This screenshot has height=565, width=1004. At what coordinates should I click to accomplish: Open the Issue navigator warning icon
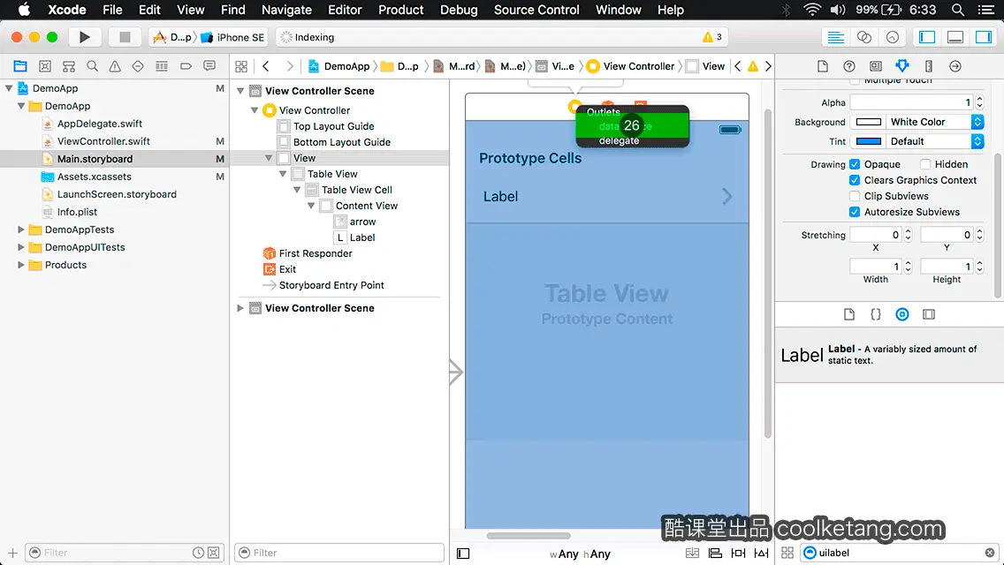tap(115, 66)
